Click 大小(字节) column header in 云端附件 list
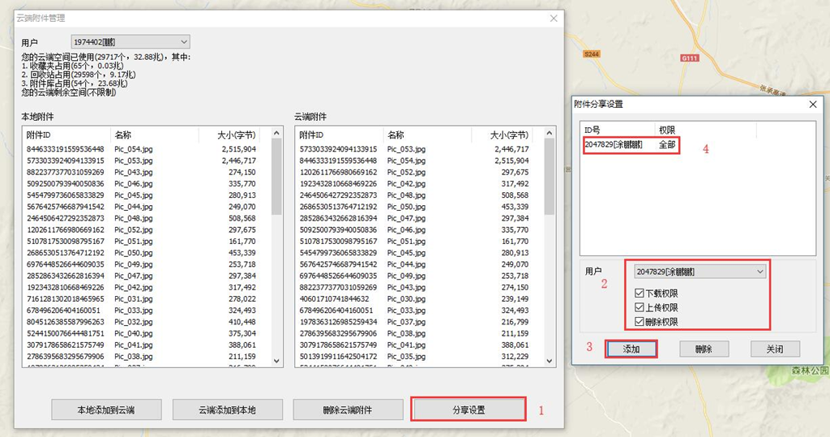This screenshot has width=830, height=437. pos(509,135)
